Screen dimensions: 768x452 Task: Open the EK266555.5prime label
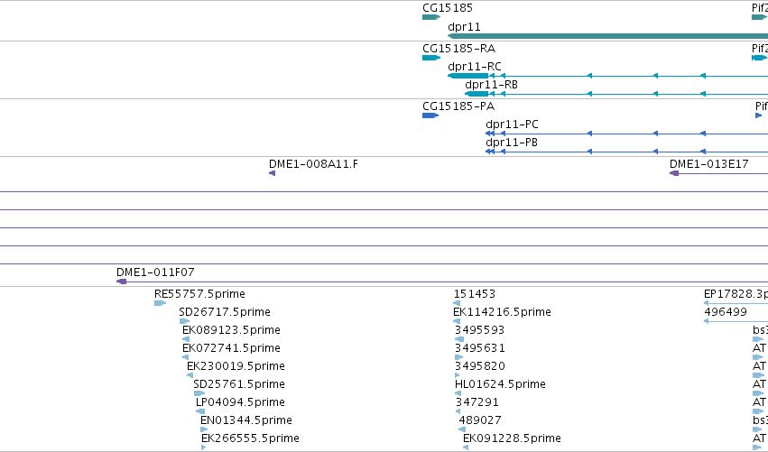point(250,438)
